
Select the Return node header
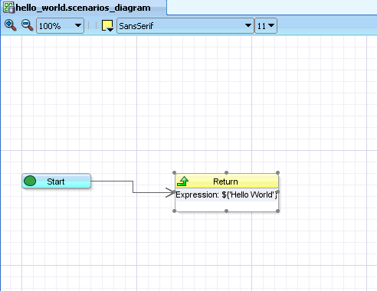click(x=227, y=181)
